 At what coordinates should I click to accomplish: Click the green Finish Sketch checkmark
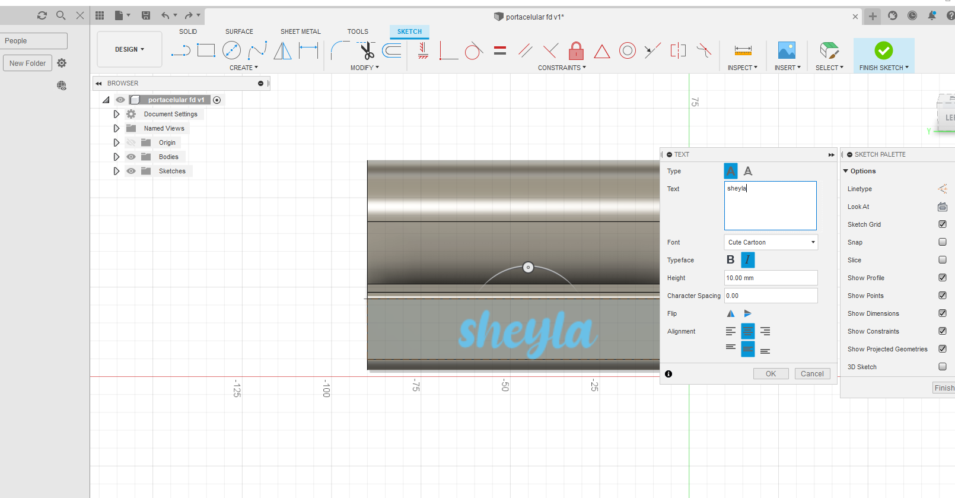coord(883,50)
